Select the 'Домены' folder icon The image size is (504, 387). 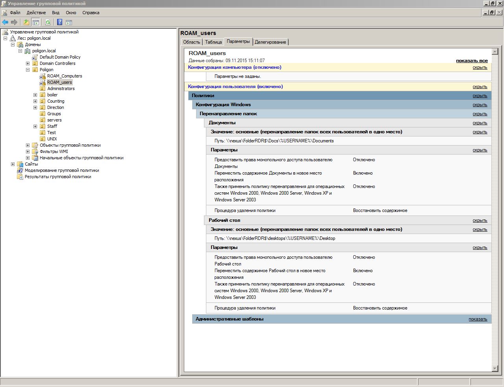tap(20, 44)
